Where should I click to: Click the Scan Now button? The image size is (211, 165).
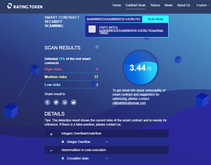(155, 19)
